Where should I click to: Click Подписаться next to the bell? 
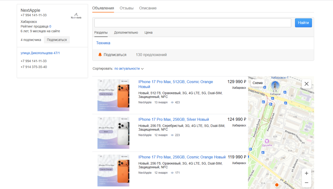(x=115, y=55)
